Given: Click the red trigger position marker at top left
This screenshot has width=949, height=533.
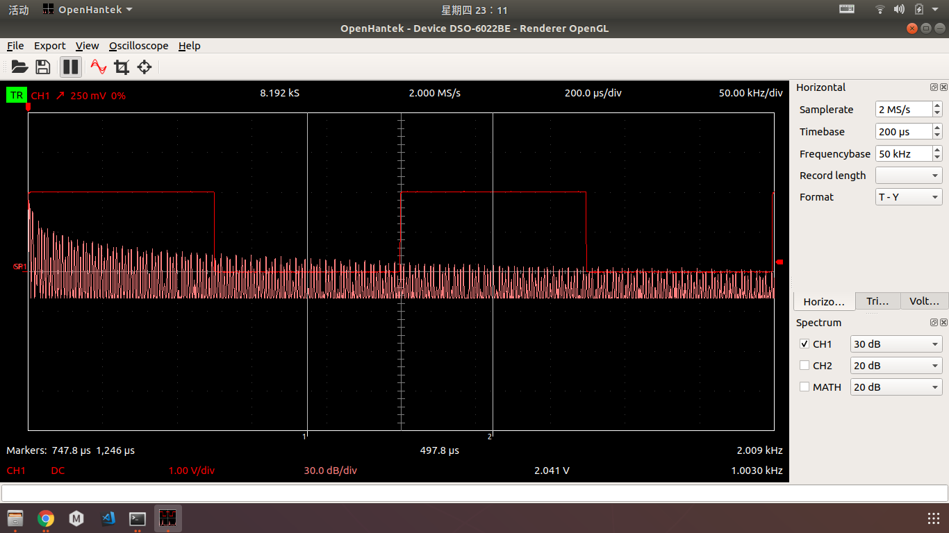Looking at the screenshot, I should pos(28,108).
